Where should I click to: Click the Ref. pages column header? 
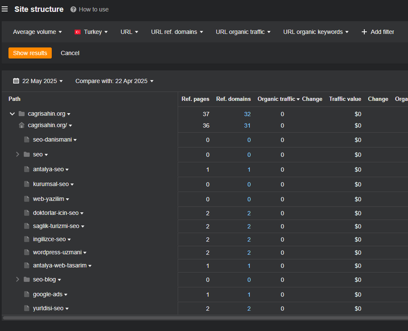(x=196, y=99)
